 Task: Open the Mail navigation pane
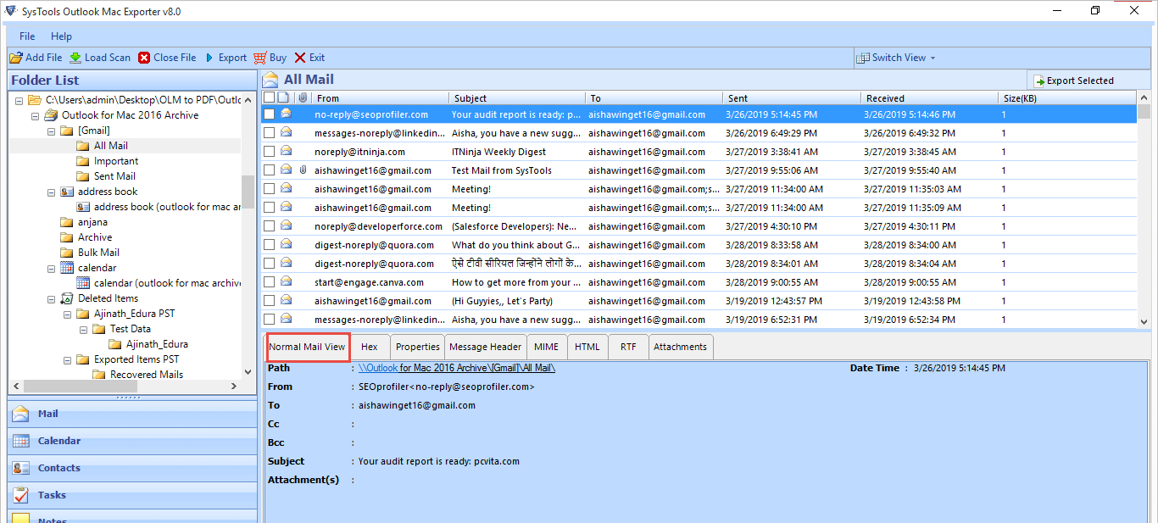click(132, 414)
